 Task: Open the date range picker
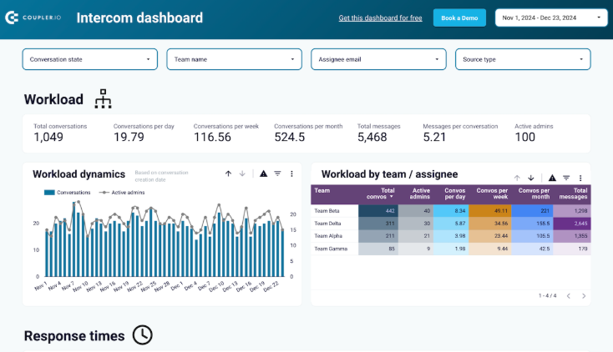[x=553, y=18]
